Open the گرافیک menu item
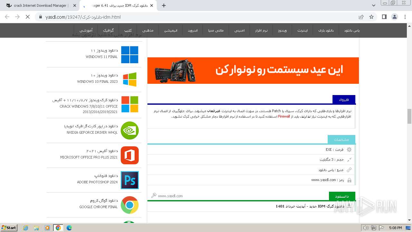Viewport: 412px width, 232px height. tap(108, 31)
